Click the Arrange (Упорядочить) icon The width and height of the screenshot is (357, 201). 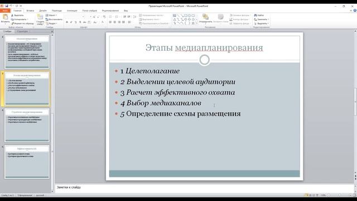(205, 17)
